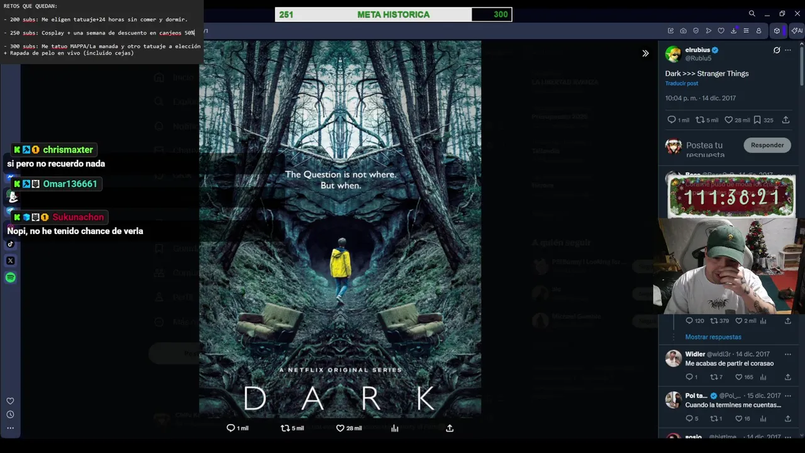
Task: Click Sukunachon chat username
Action: 78,217
